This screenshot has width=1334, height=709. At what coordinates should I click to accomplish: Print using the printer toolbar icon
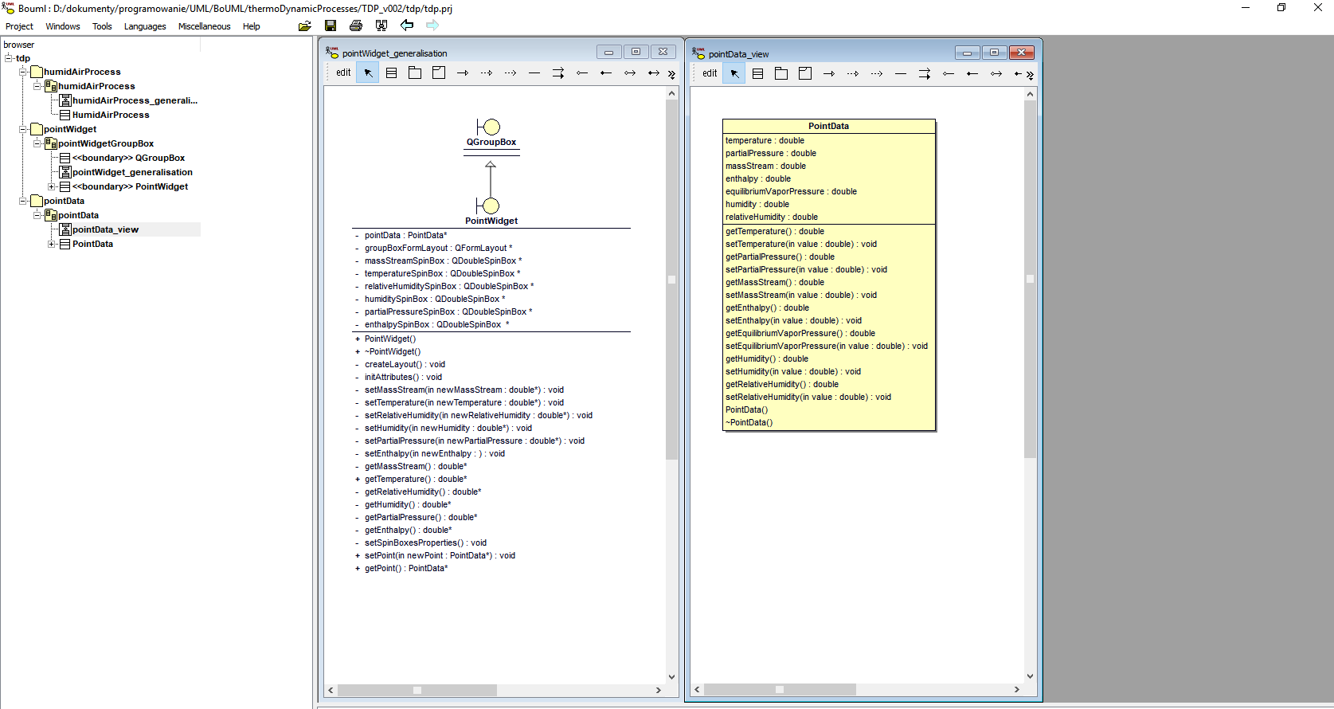tap(356, 25)
